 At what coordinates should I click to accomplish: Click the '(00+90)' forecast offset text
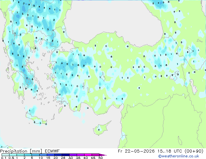tap(194, 151)
